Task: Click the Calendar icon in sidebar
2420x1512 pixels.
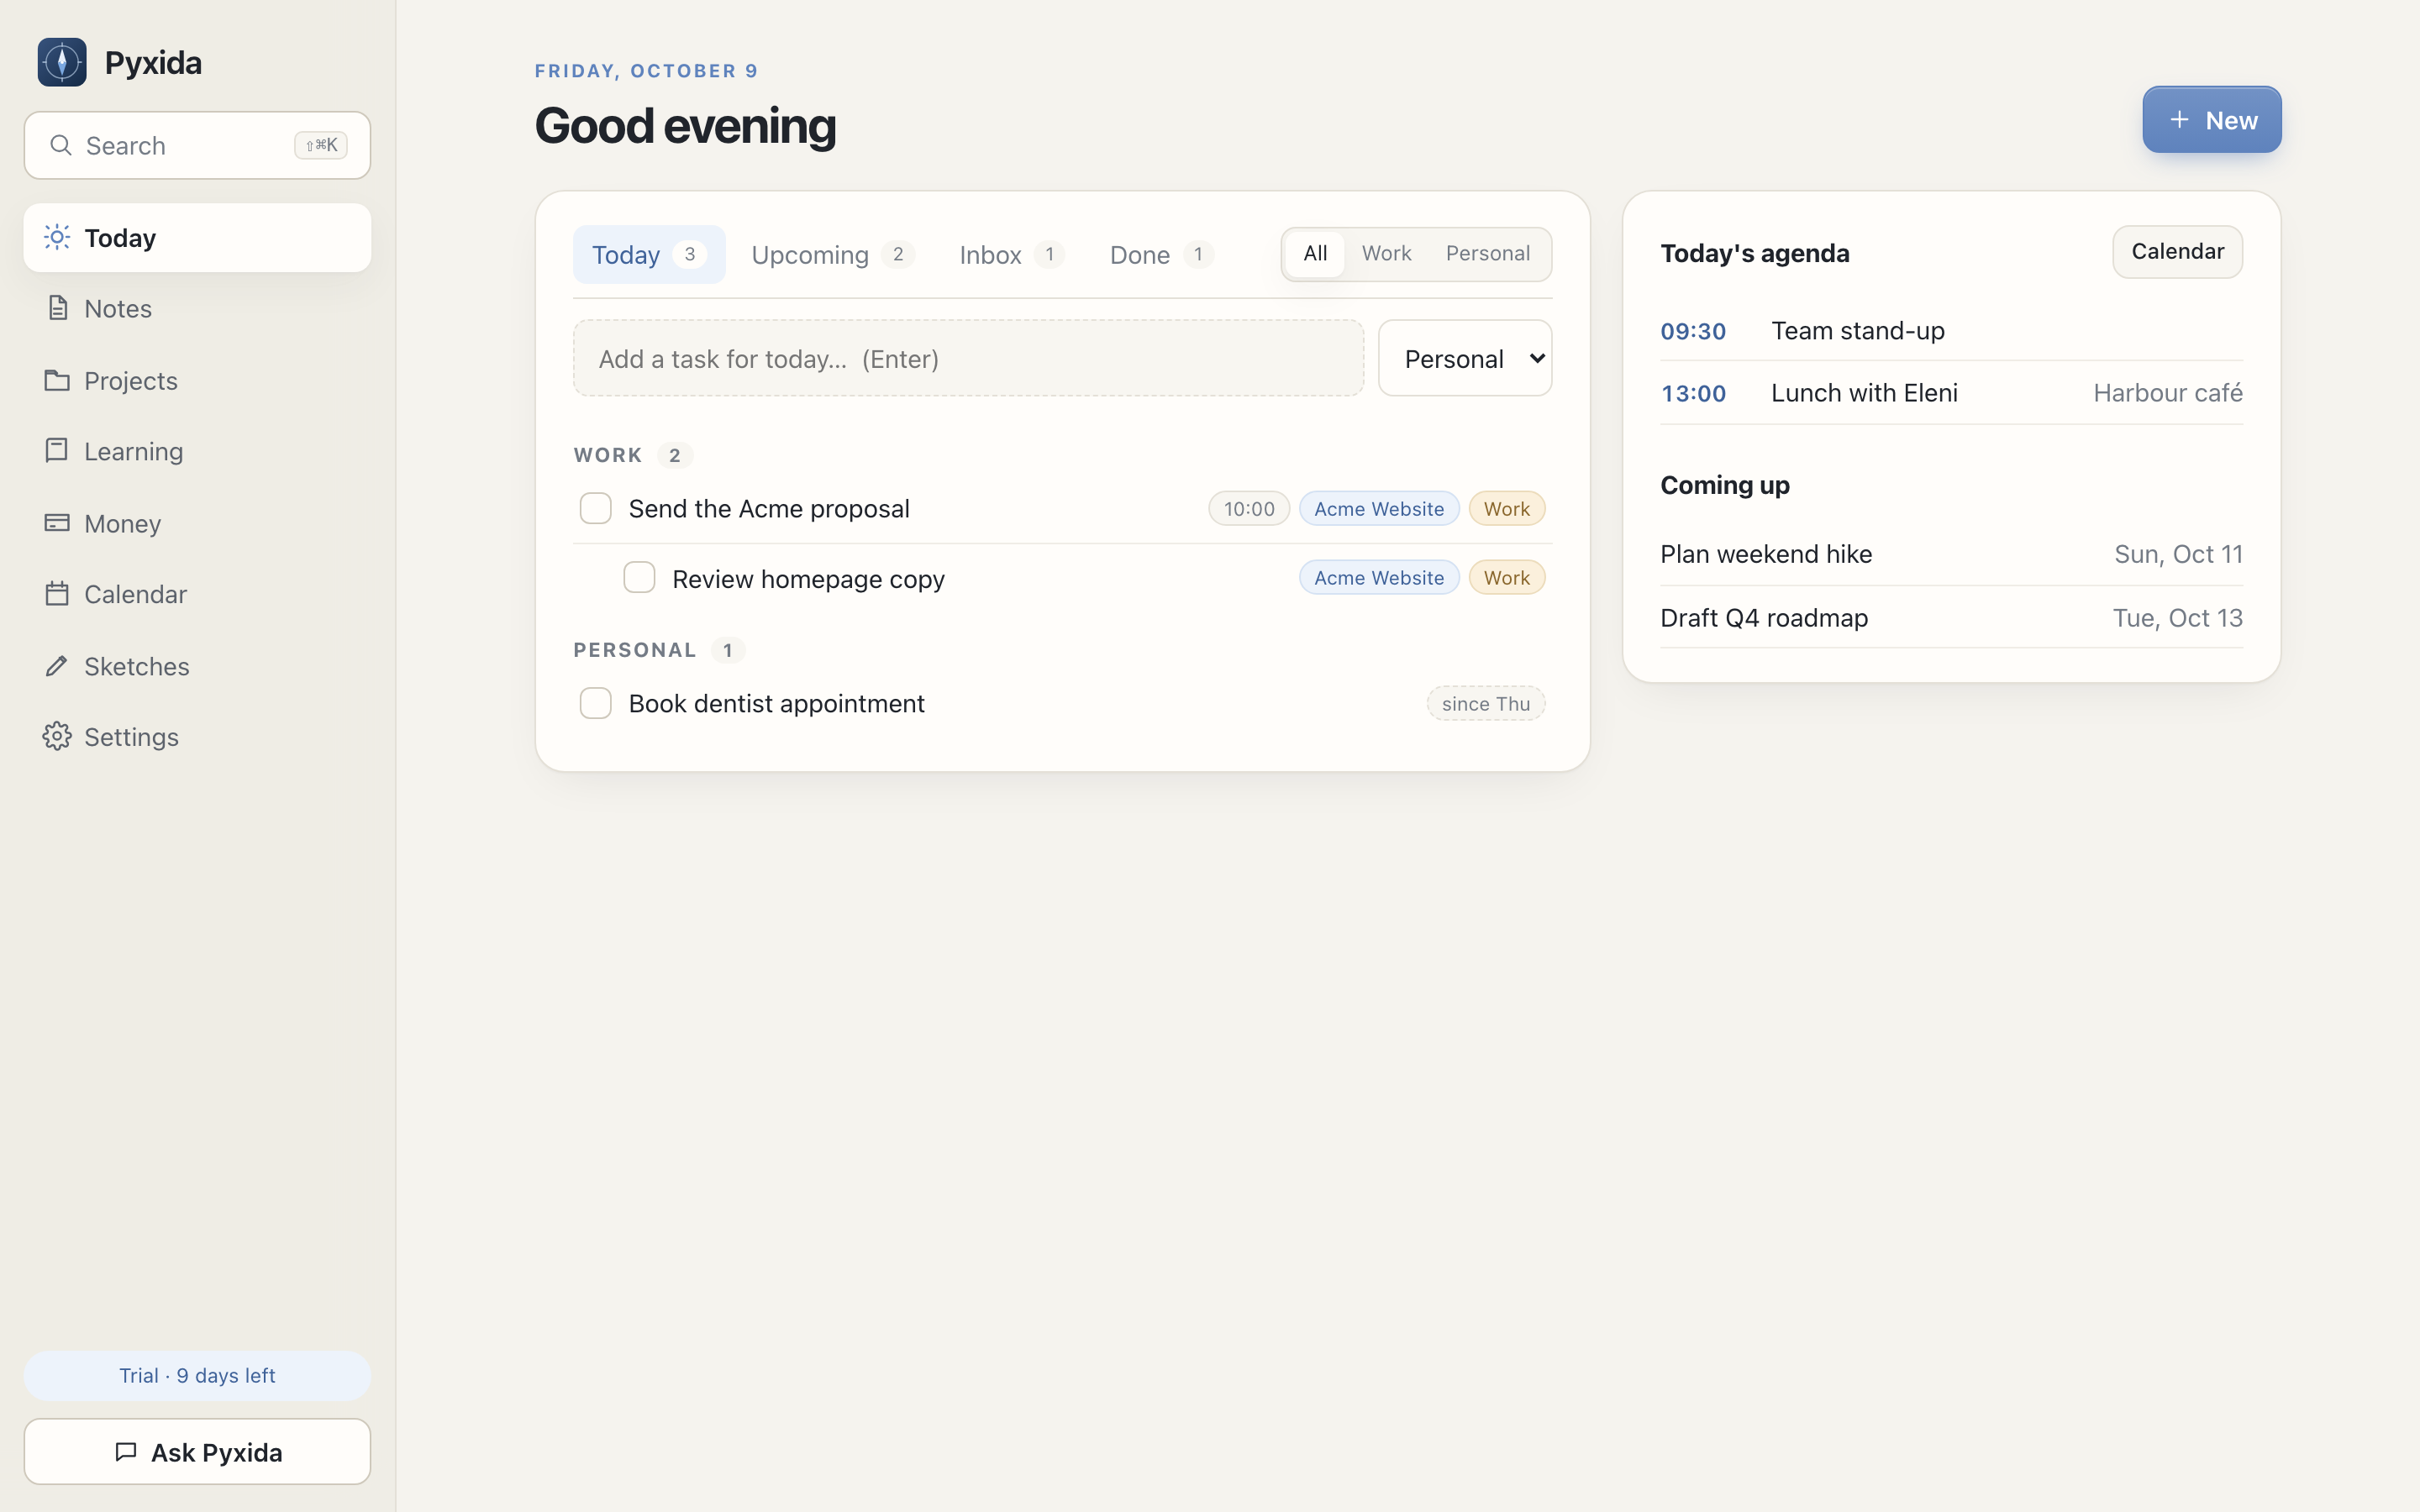Action: click(57, 593)
